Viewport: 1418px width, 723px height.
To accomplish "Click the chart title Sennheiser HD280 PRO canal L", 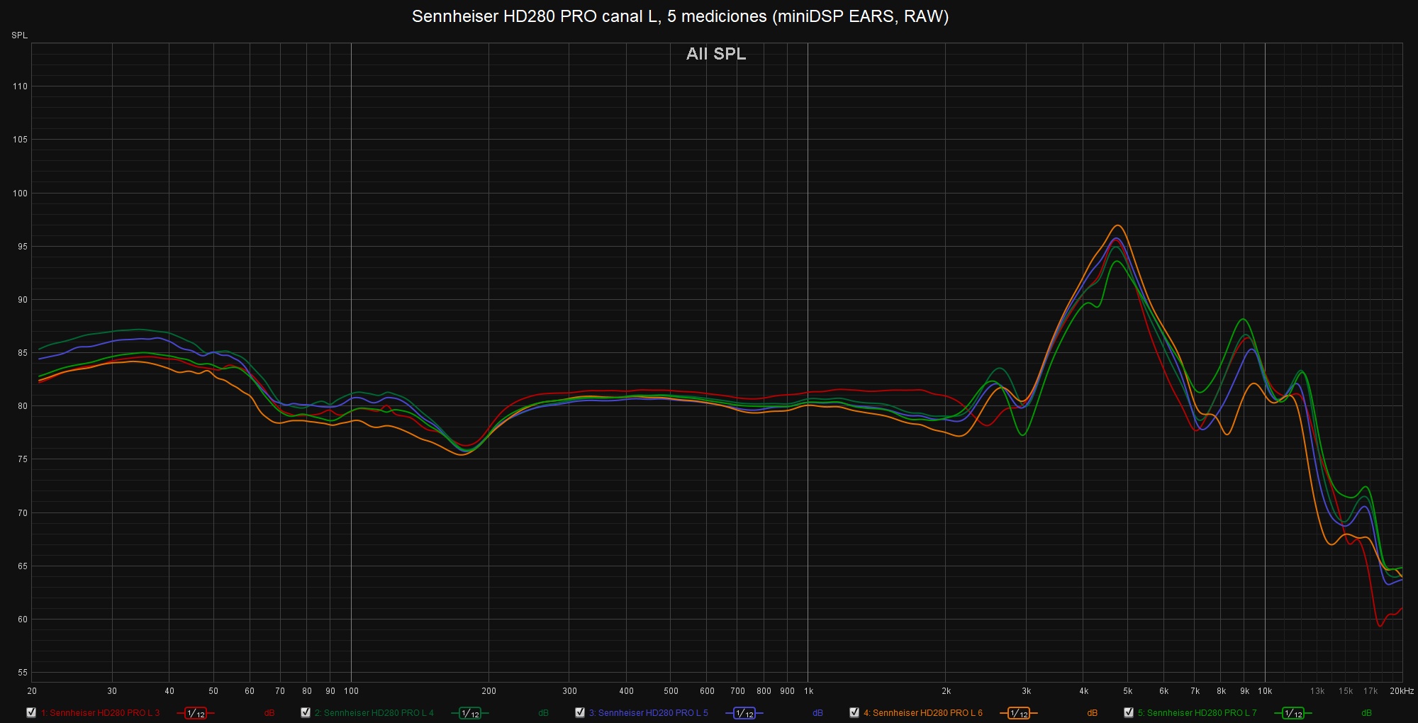I will click(680, 16).
